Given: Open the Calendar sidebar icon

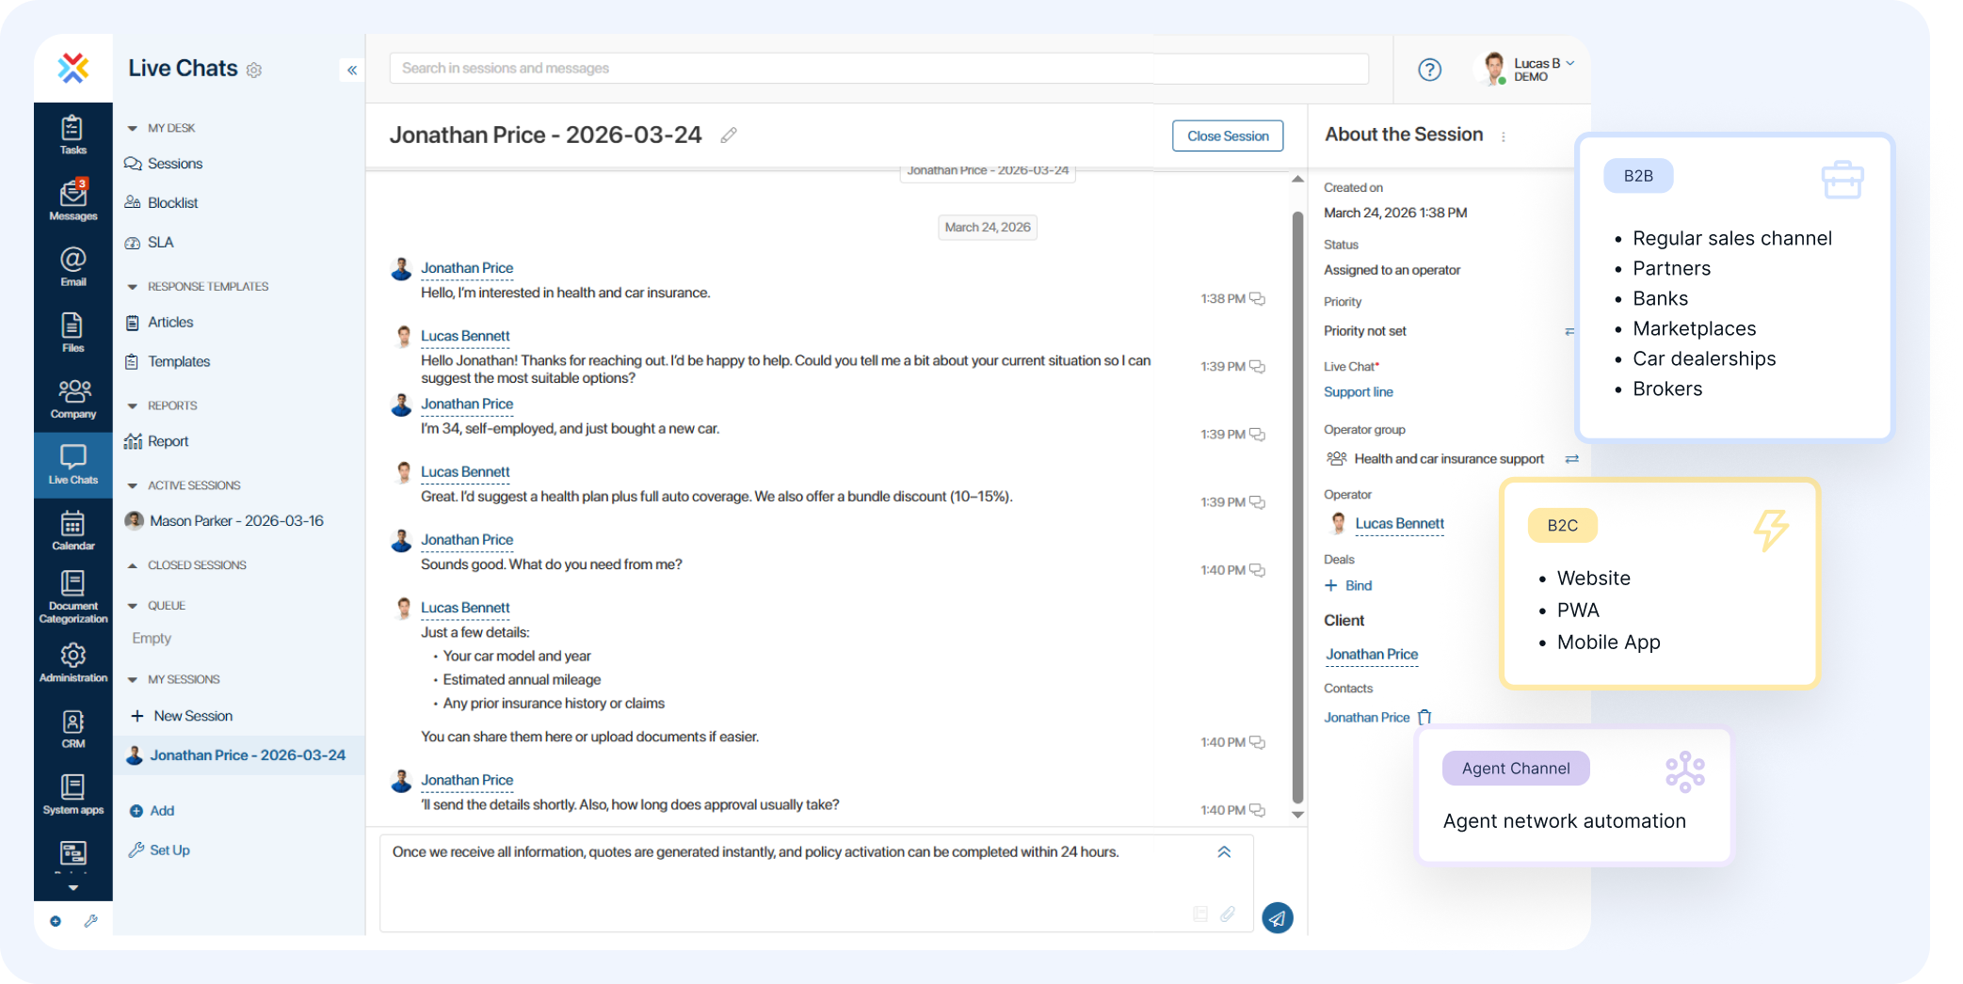Looking at the screenshot, I should pos(72,530).
